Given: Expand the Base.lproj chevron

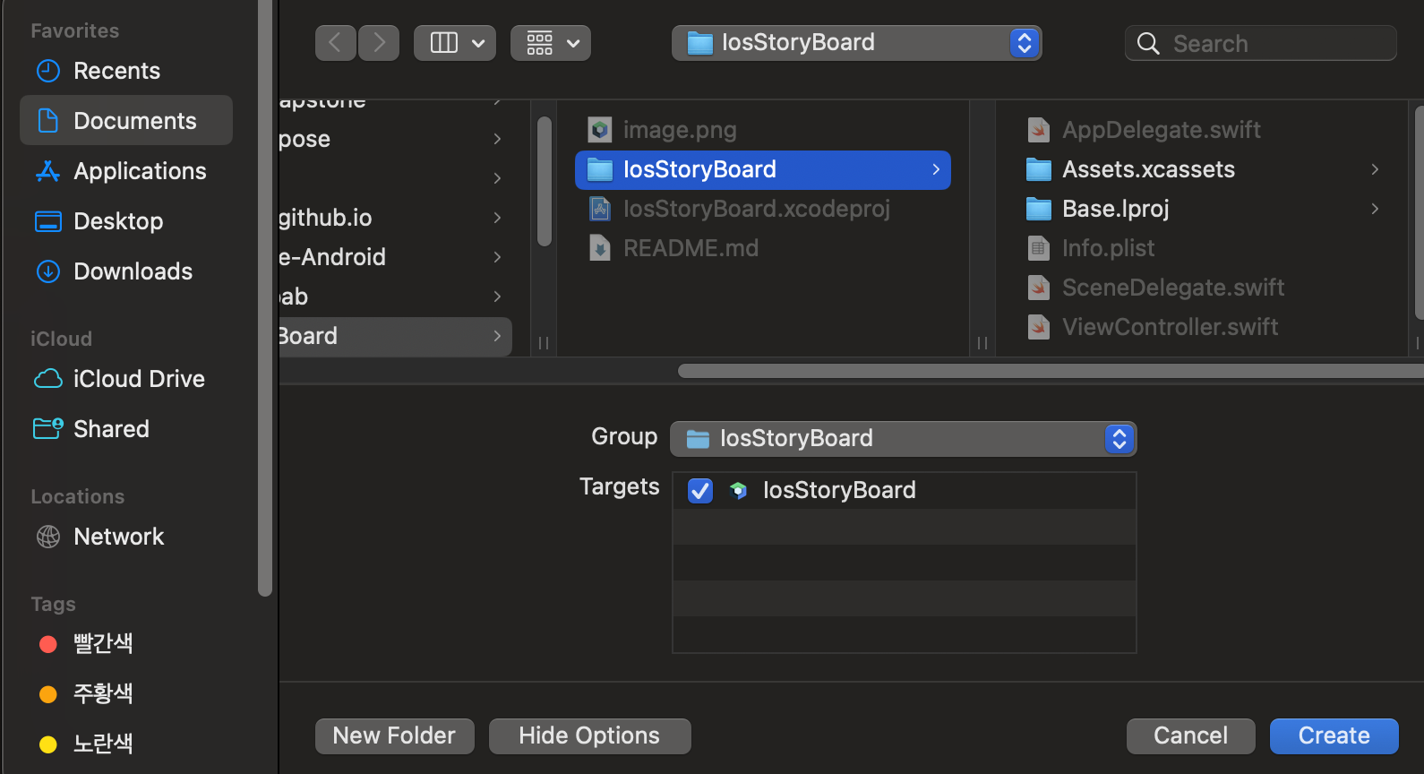Looking at the screenshot, I should [1375, 209].
